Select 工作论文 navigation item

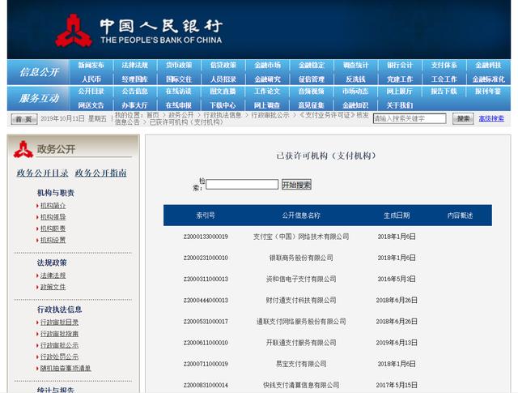click(x=268, y=92)
